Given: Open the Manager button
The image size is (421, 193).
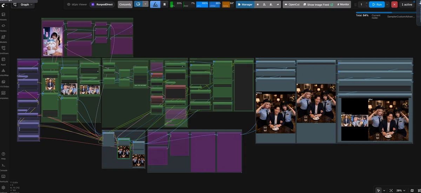Looking at the screenshot, I should [245, 5].
